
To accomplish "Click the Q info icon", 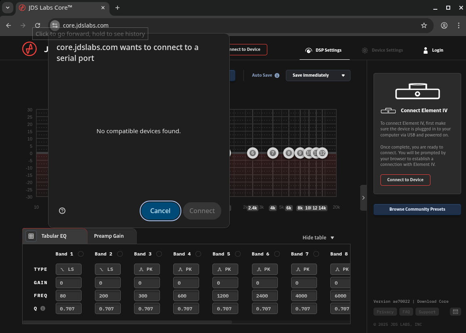I will pos(43,308).
